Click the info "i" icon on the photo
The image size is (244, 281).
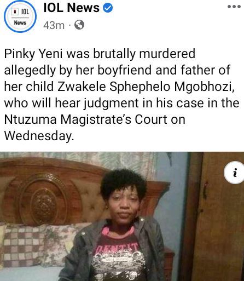(x=235, y=173)
